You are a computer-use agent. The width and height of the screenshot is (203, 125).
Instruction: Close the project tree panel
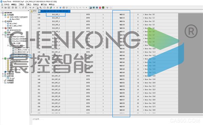click(28, 11)
